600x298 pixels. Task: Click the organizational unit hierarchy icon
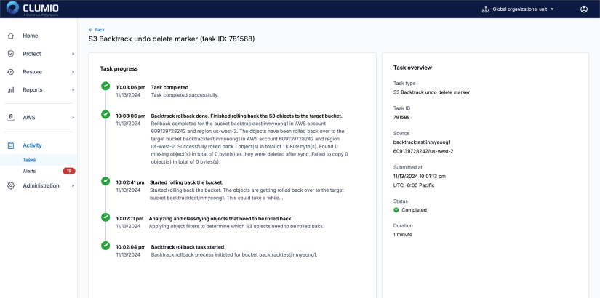486,9
